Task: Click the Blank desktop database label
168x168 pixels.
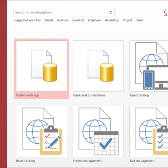Action: (x=89, y=95)
